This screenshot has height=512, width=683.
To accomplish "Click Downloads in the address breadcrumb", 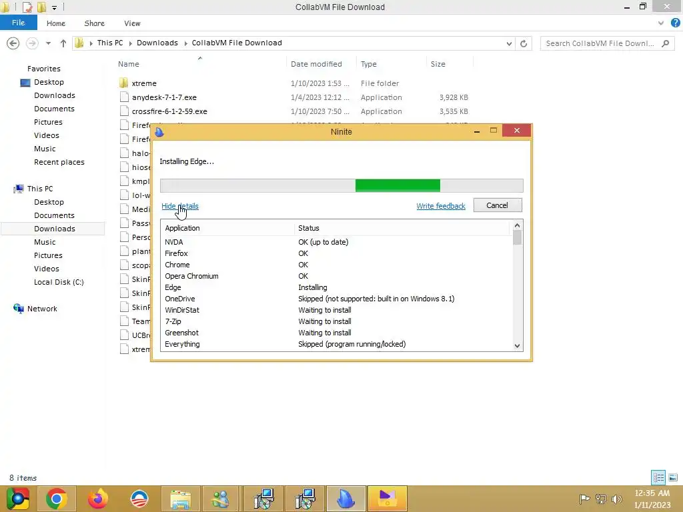I will pos(157,43).
